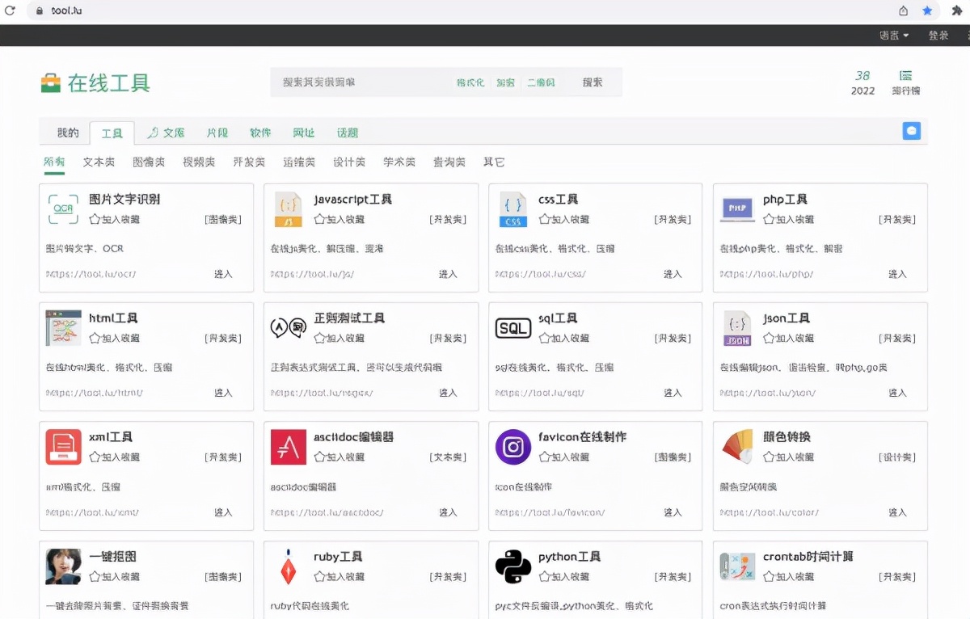Click the CSS3 tool icon

pos(512,210)
